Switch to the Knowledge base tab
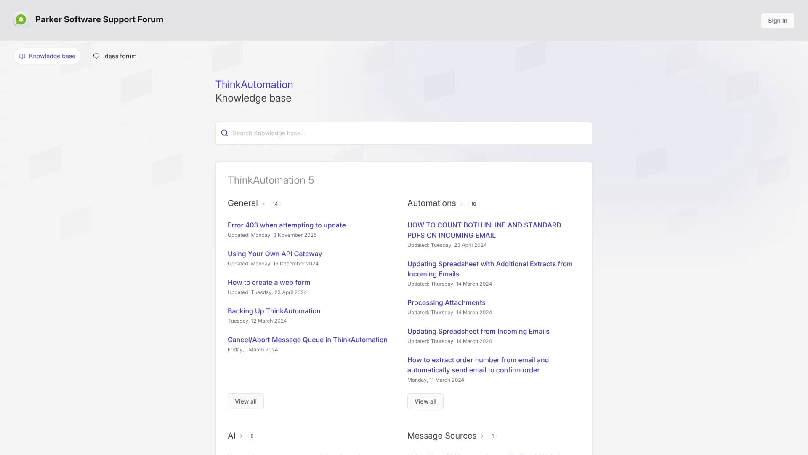 tap(47, 56)
